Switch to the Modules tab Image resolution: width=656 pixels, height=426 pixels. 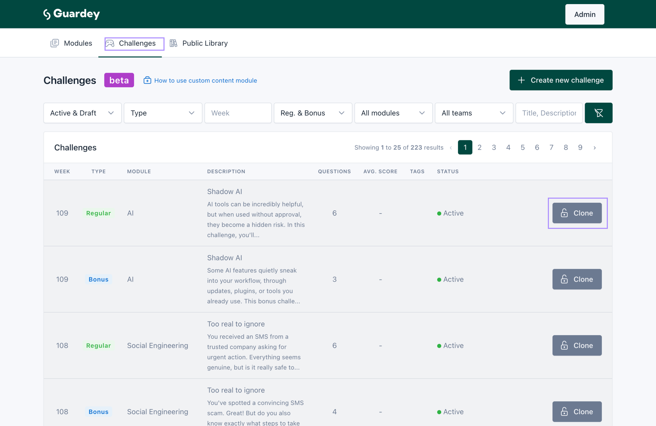[78, 43]
